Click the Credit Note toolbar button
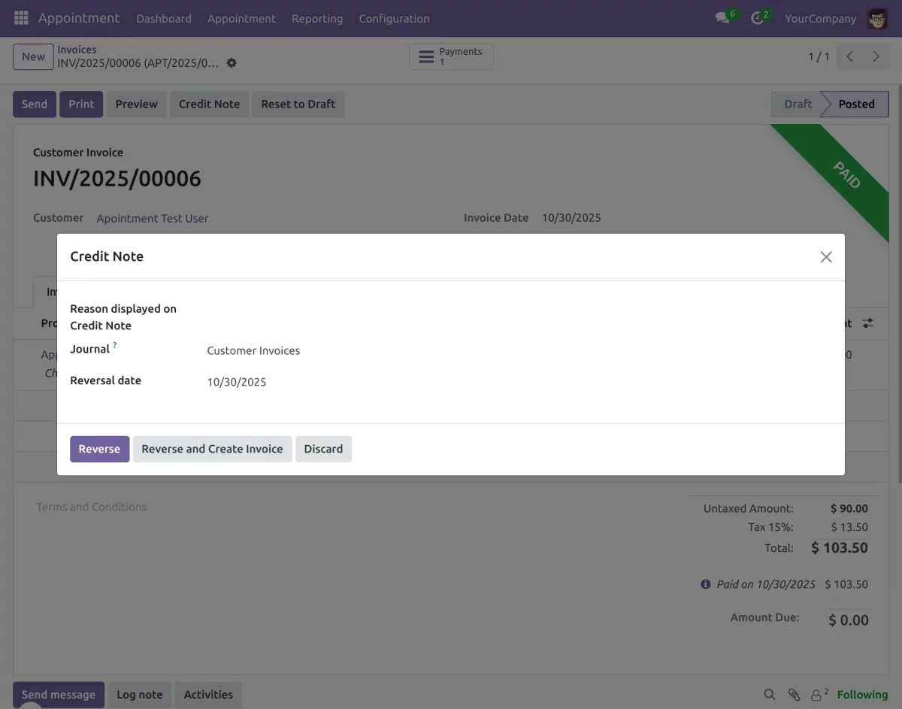This screenshot has width=902, height=709. click(x=209, y=104)
